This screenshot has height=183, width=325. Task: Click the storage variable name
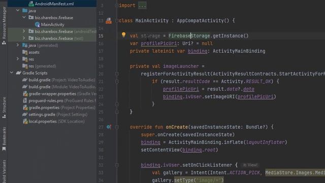(x=150, y=36)
